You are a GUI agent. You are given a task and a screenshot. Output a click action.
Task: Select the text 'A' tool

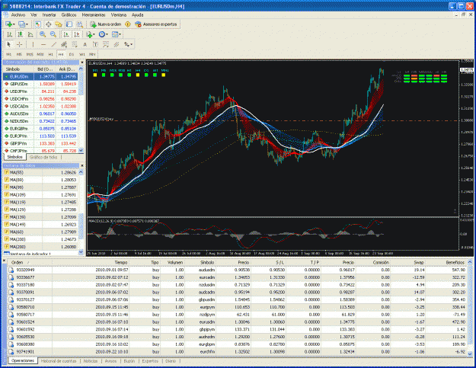pos(85,44)
